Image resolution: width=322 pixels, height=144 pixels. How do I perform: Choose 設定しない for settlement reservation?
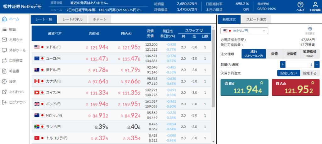pos(289,73)
